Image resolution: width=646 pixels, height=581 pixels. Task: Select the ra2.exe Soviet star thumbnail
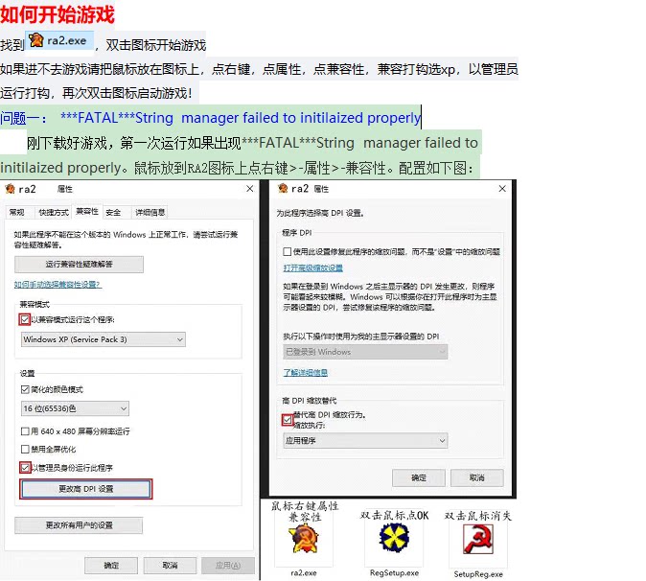click(304, 539)
